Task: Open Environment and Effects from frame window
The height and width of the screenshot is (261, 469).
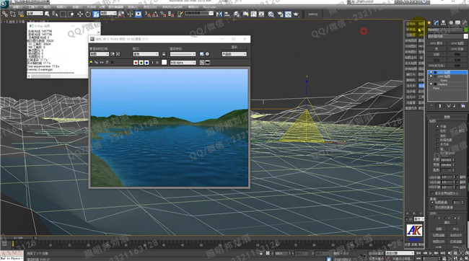Action: [207, 54]
